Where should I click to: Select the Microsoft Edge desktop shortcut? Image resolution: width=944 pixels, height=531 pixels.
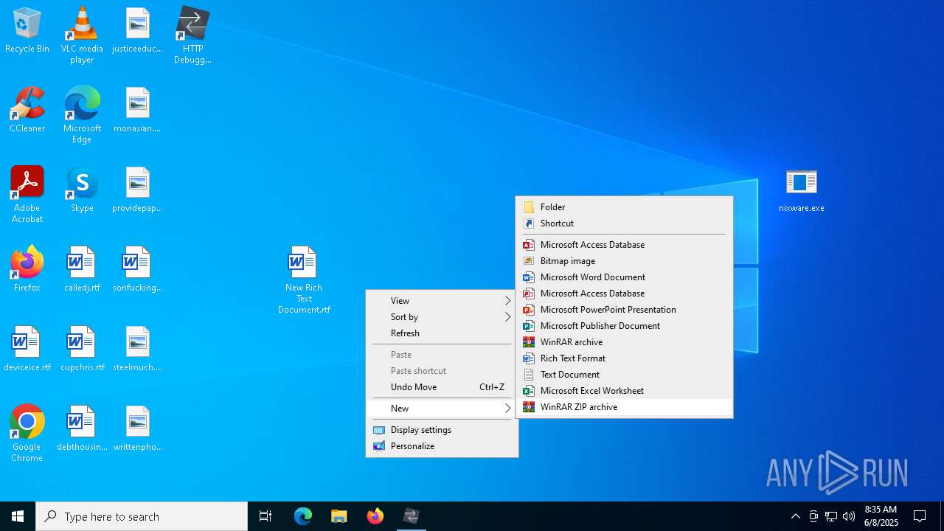[x=82, y=114]
